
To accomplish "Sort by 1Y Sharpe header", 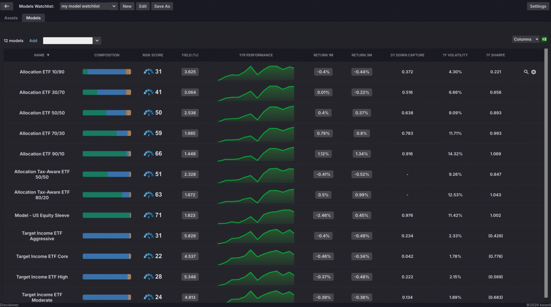I will click(x=495, y=55).
